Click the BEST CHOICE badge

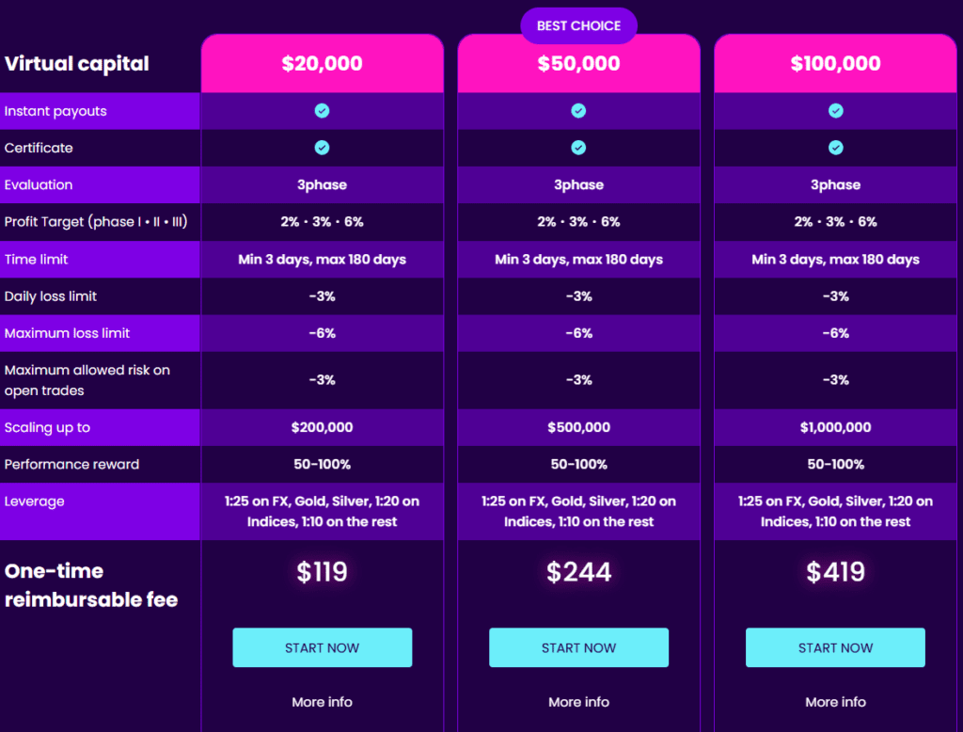578,25
